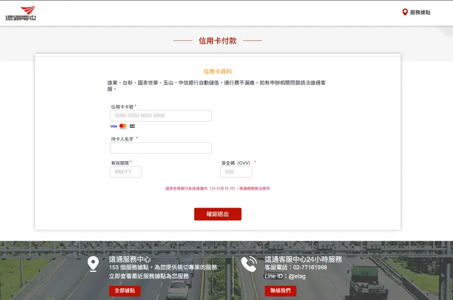Click the phone number 02-77161998

tap(310, 268)
